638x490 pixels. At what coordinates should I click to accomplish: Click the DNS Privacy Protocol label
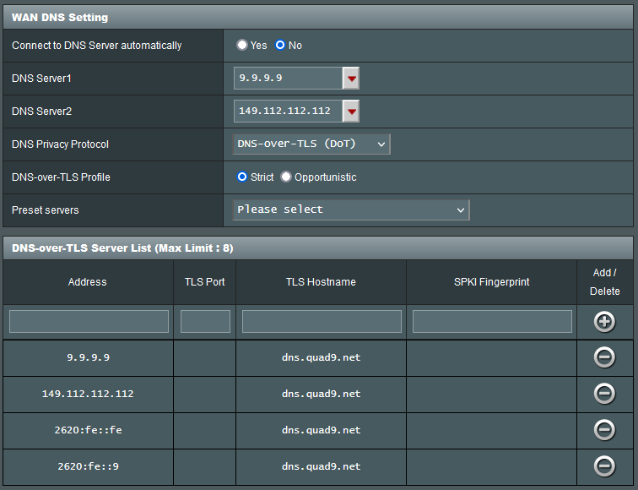click(x=60, y=144)
